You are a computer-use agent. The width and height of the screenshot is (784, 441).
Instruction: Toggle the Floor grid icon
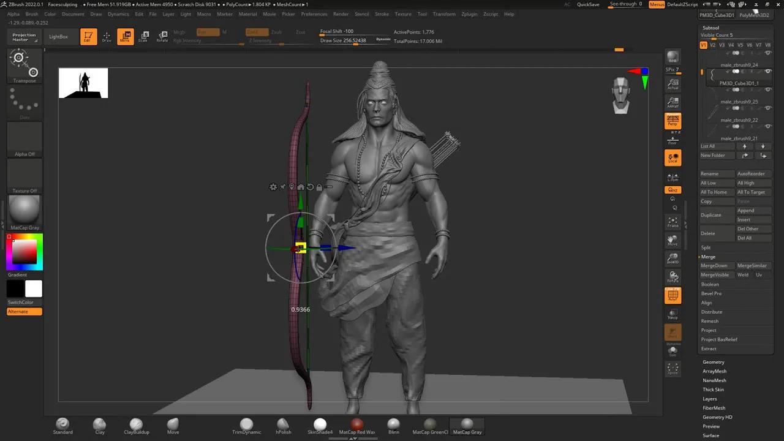673,141
